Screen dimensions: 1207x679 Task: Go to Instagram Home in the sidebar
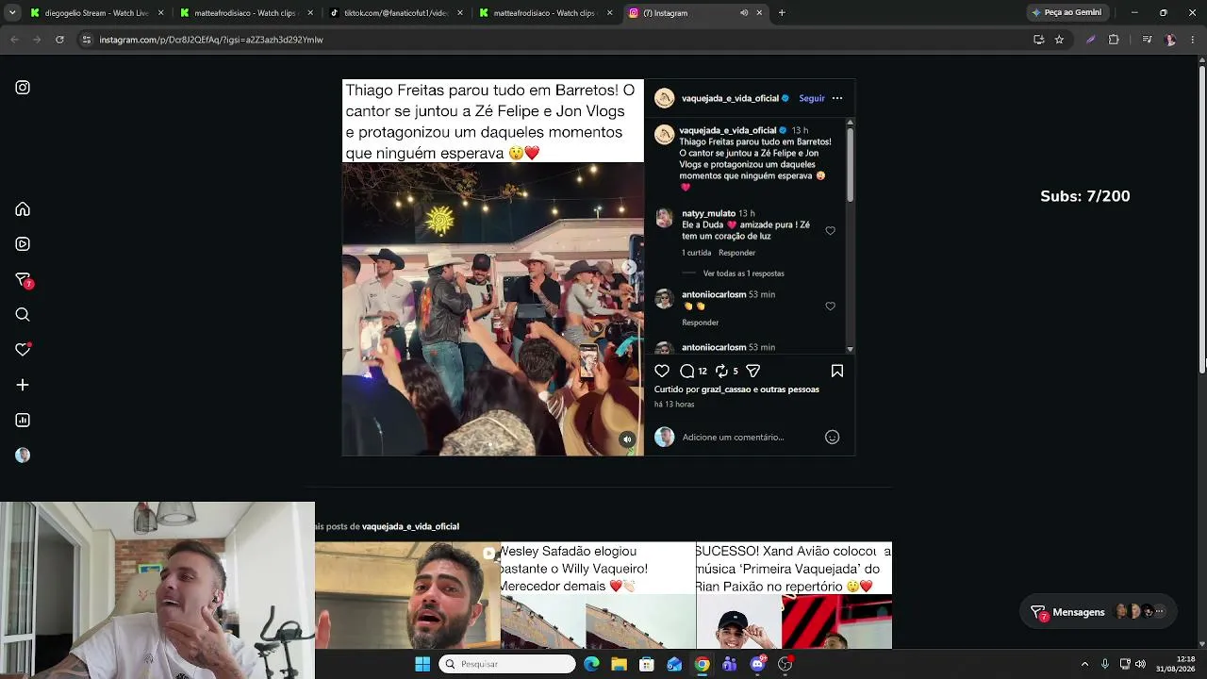(23, 209)
